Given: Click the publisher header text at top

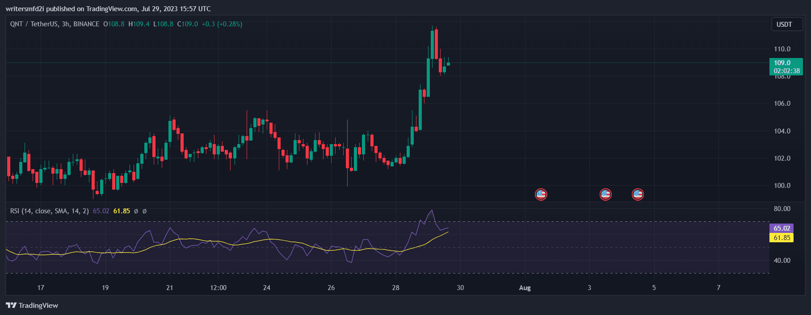Looking at the screenshot, I should 108,9.
